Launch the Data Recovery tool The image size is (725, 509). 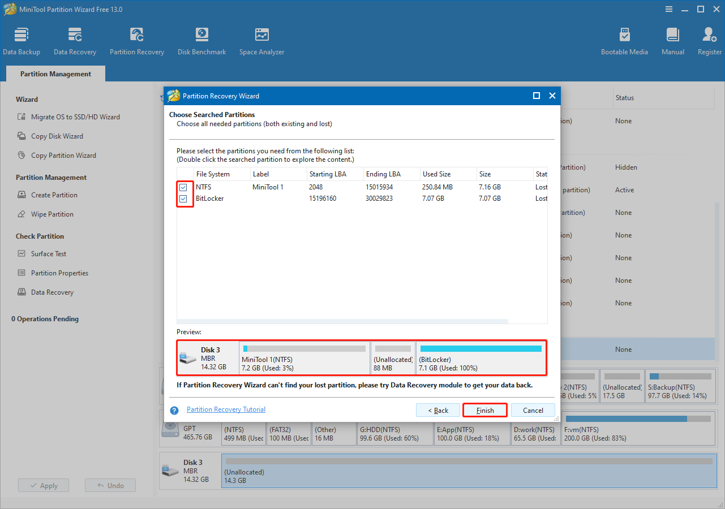tap(74, 40)
